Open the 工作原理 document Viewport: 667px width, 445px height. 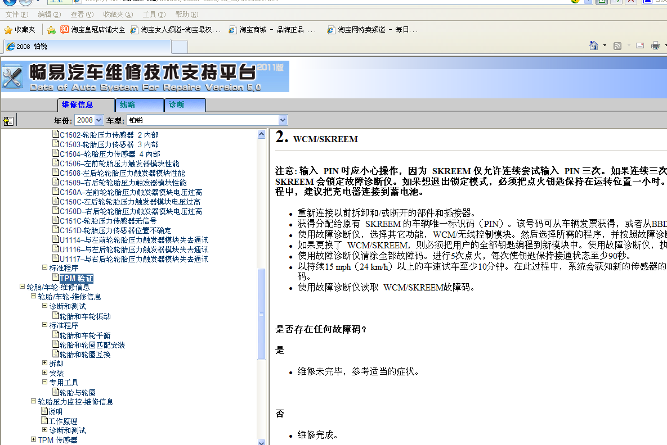(59, 421)
